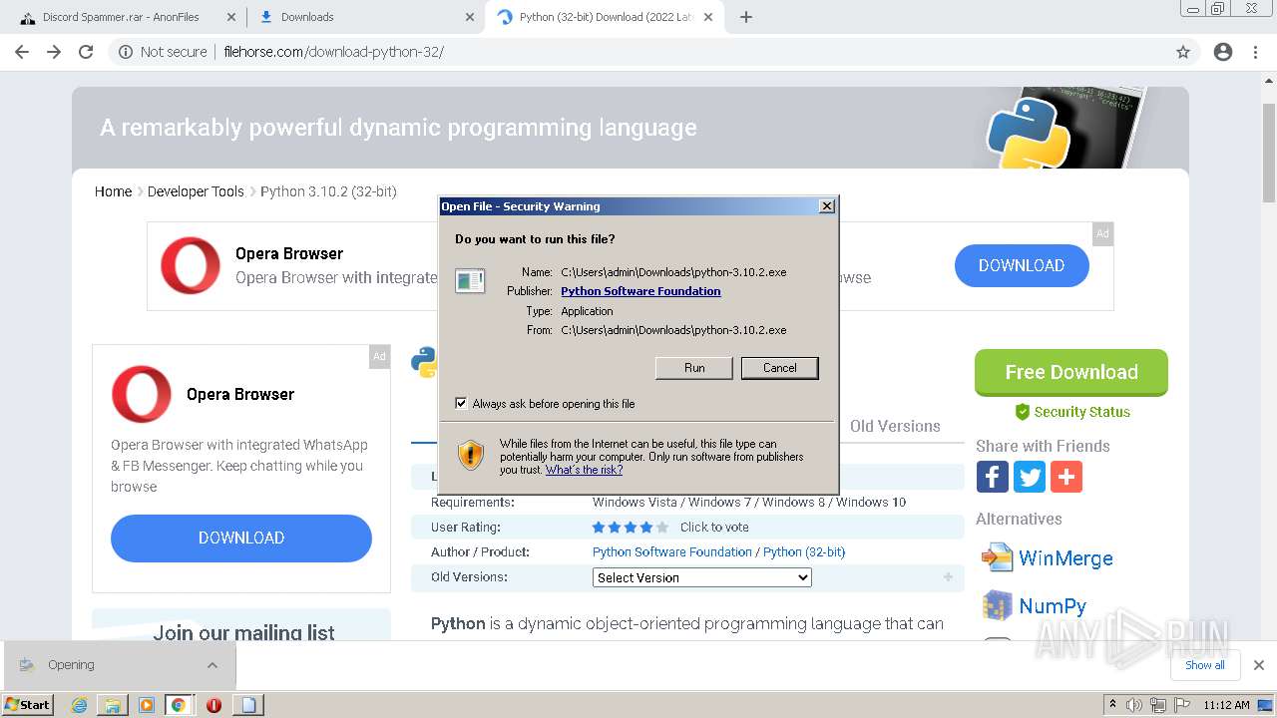
Task: Click the Security Status shield icon
Action: tap(1022, 412)
